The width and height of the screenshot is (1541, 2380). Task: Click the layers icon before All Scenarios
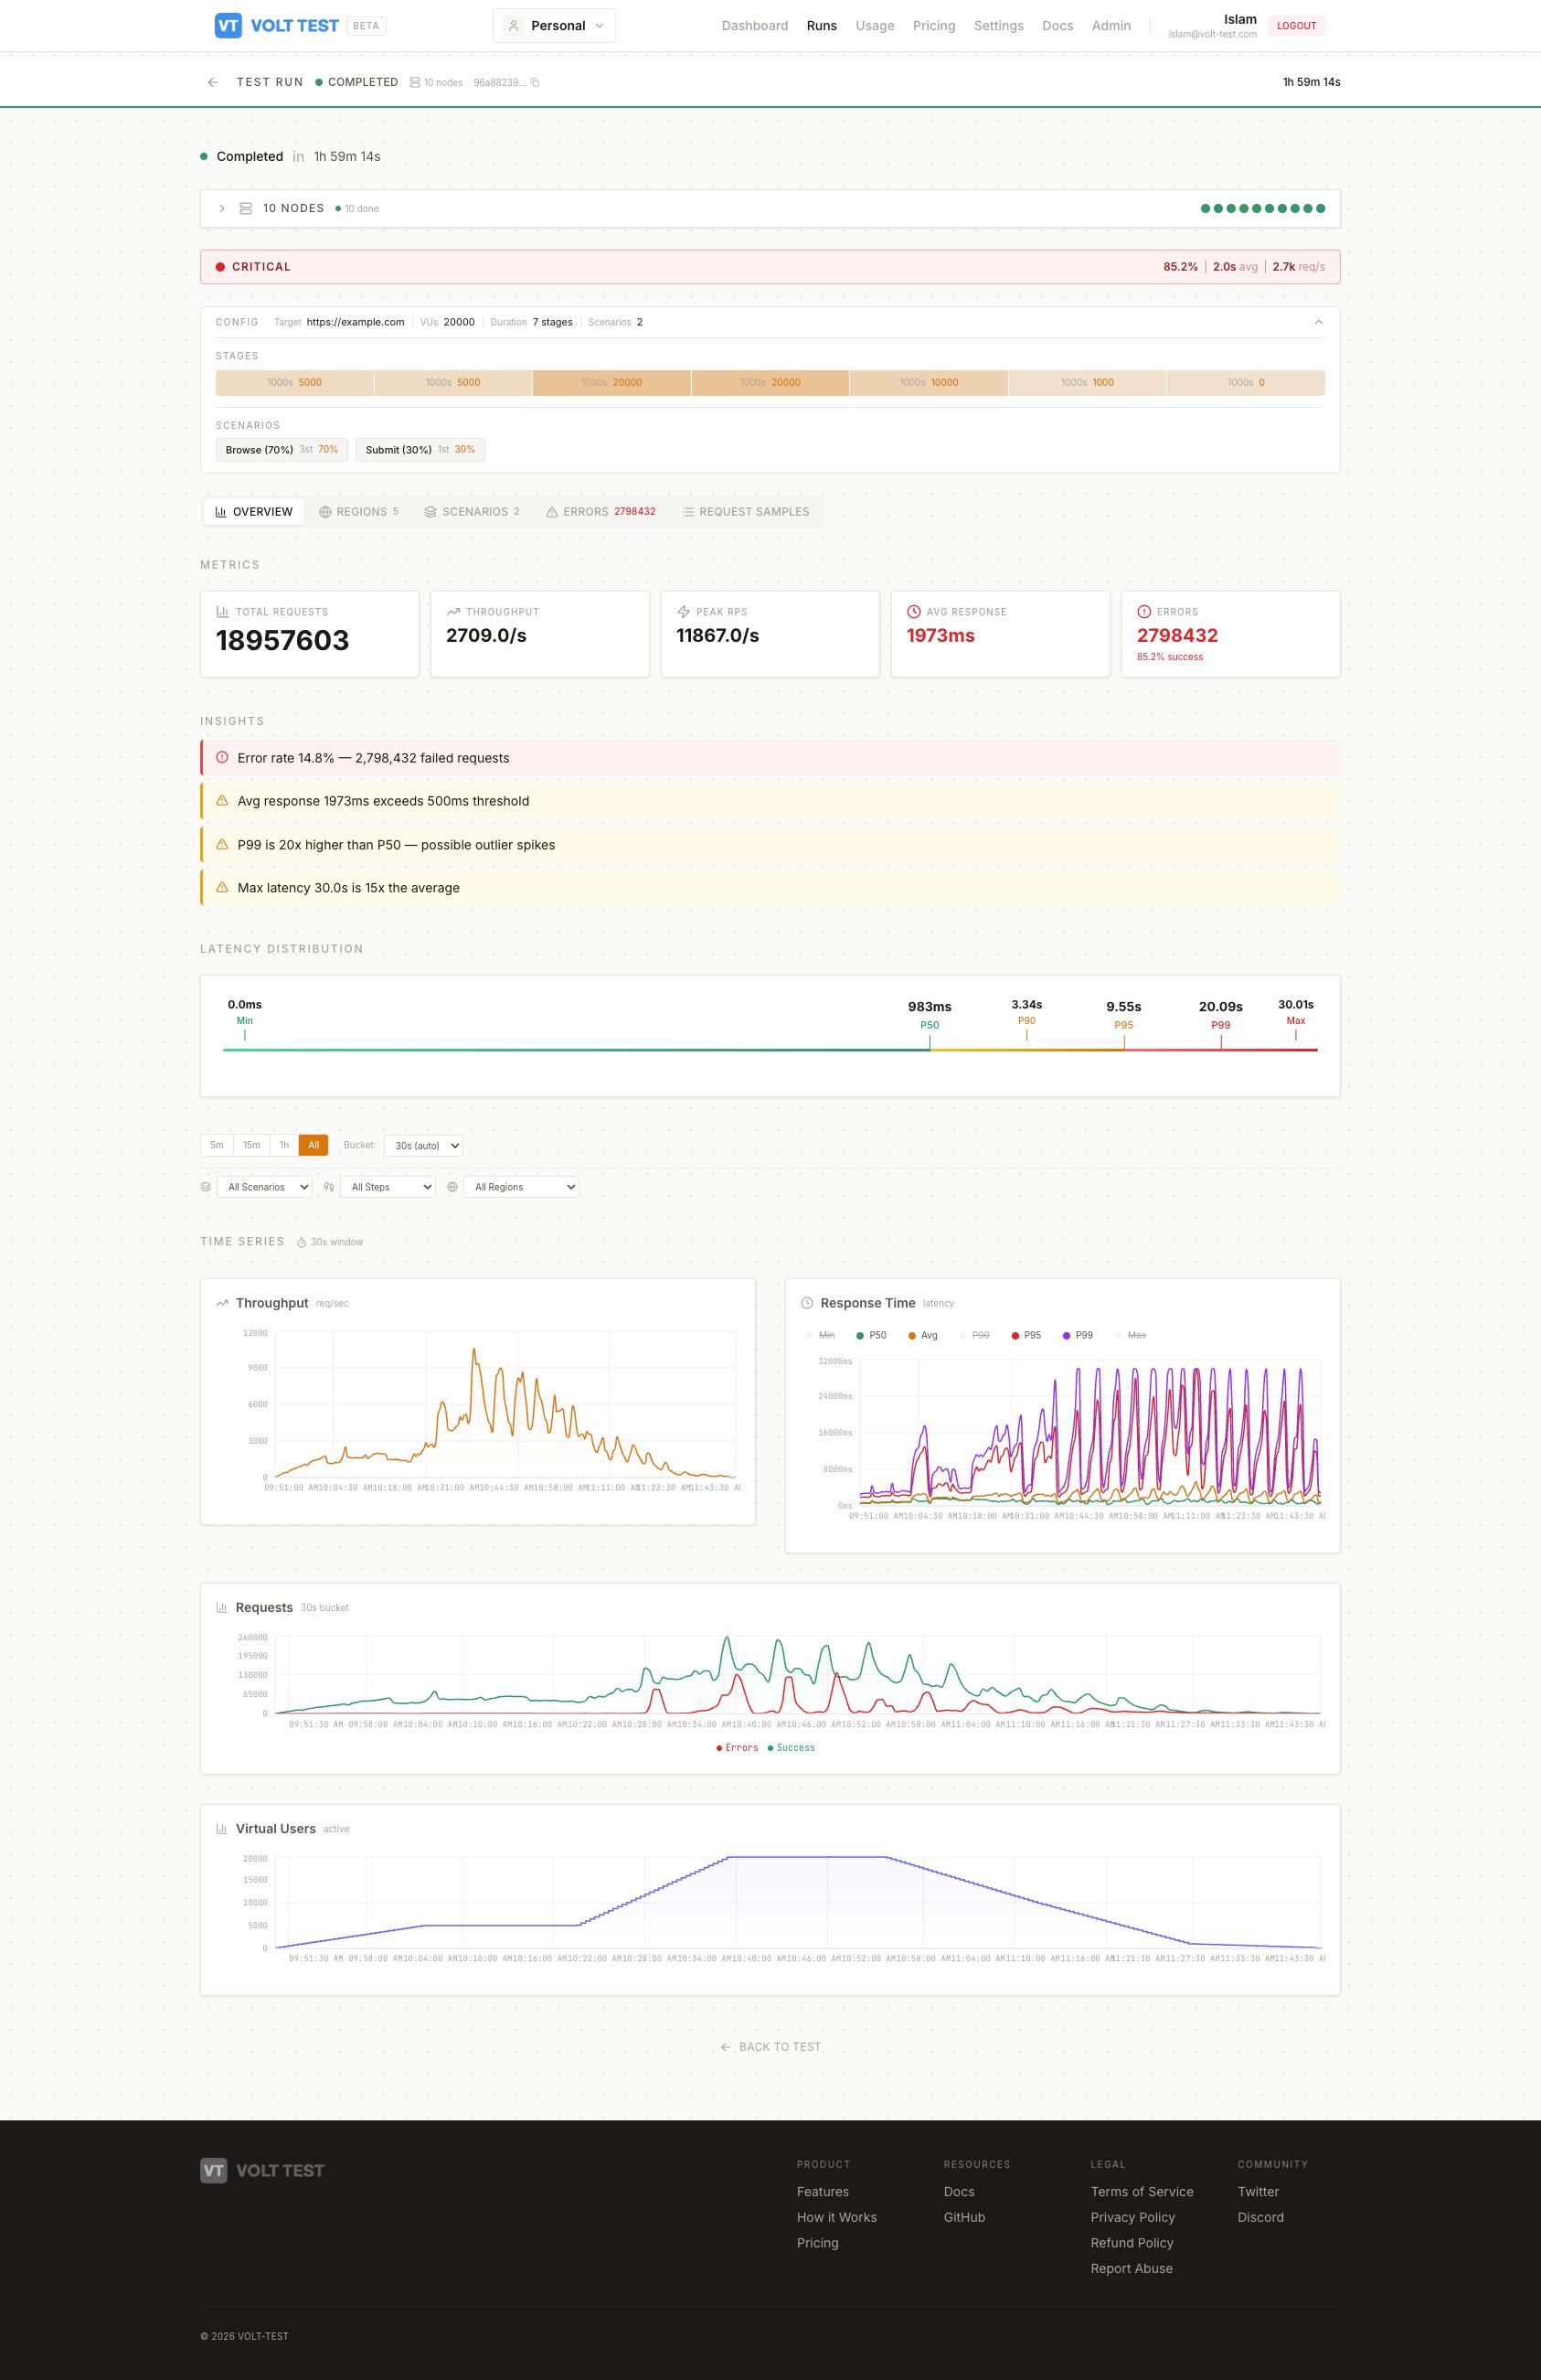(206, 1187)
